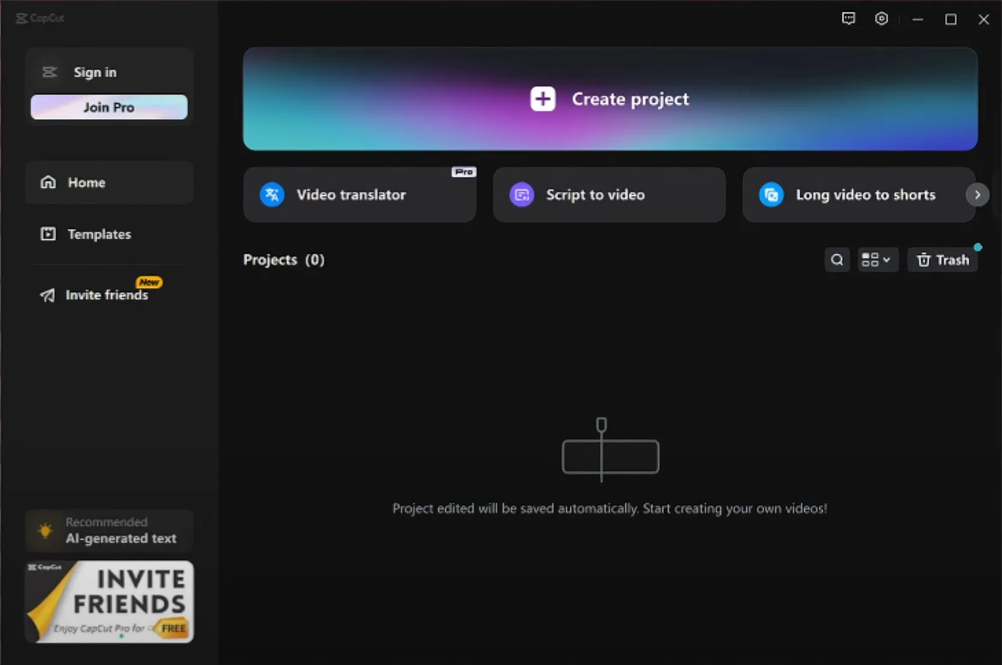Click the New badge on Invite friends
Image resolution: width=1002 pixels, height=665 pixels.
148,282
